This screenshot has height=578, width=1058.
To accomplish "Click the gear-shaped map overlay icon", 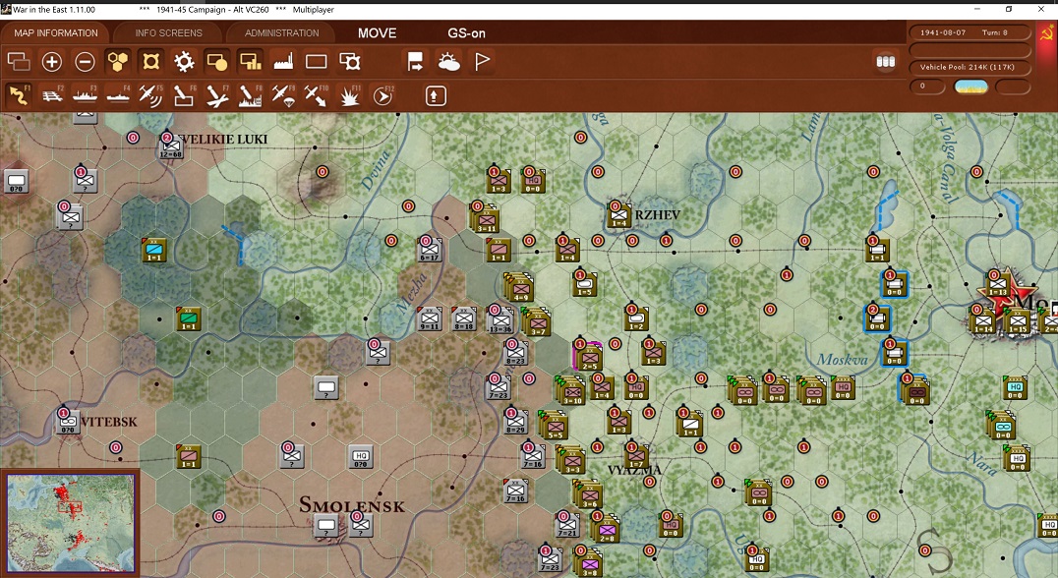I will click(184, 62).
